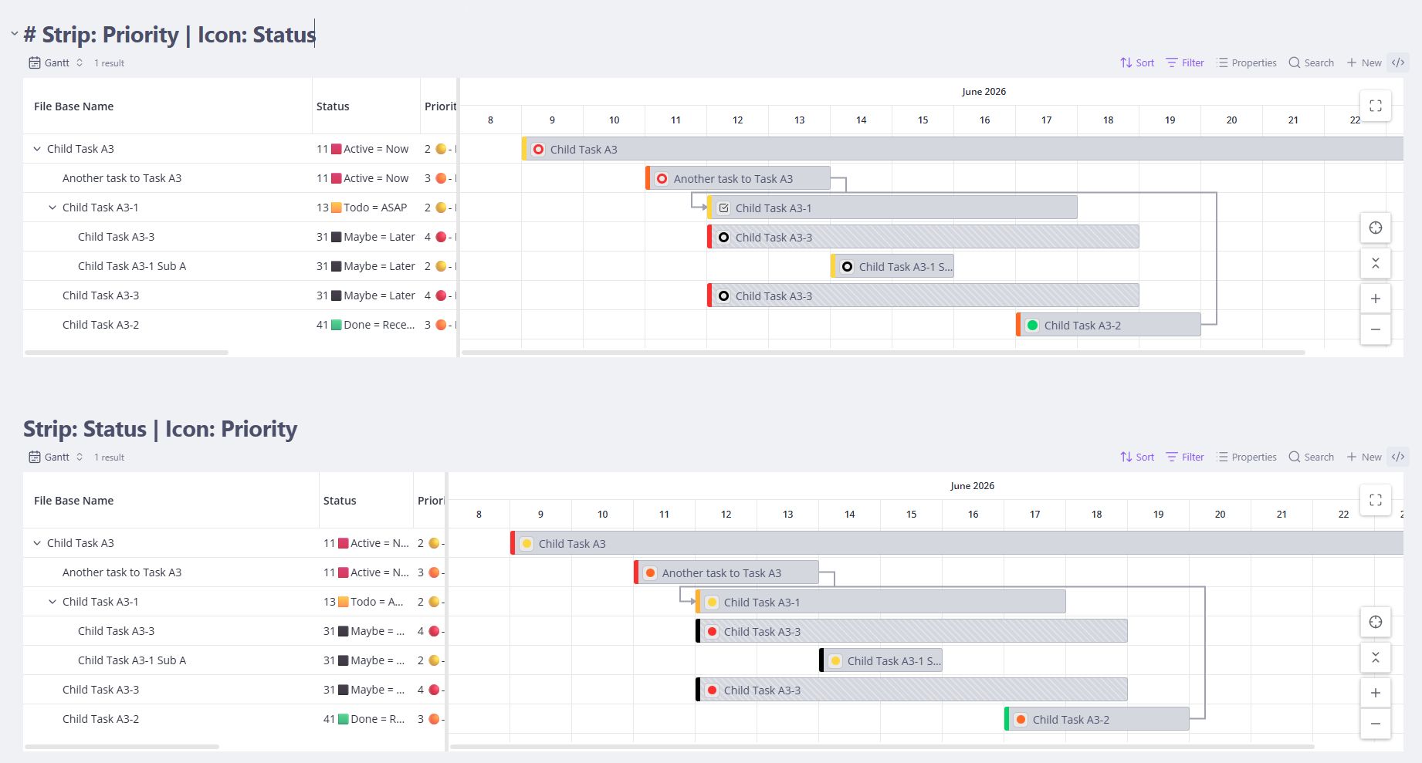
Task: Select the 'Child Task A3-1' bar in the Strip: Status Gantt
Action: (x=881, y=603)
